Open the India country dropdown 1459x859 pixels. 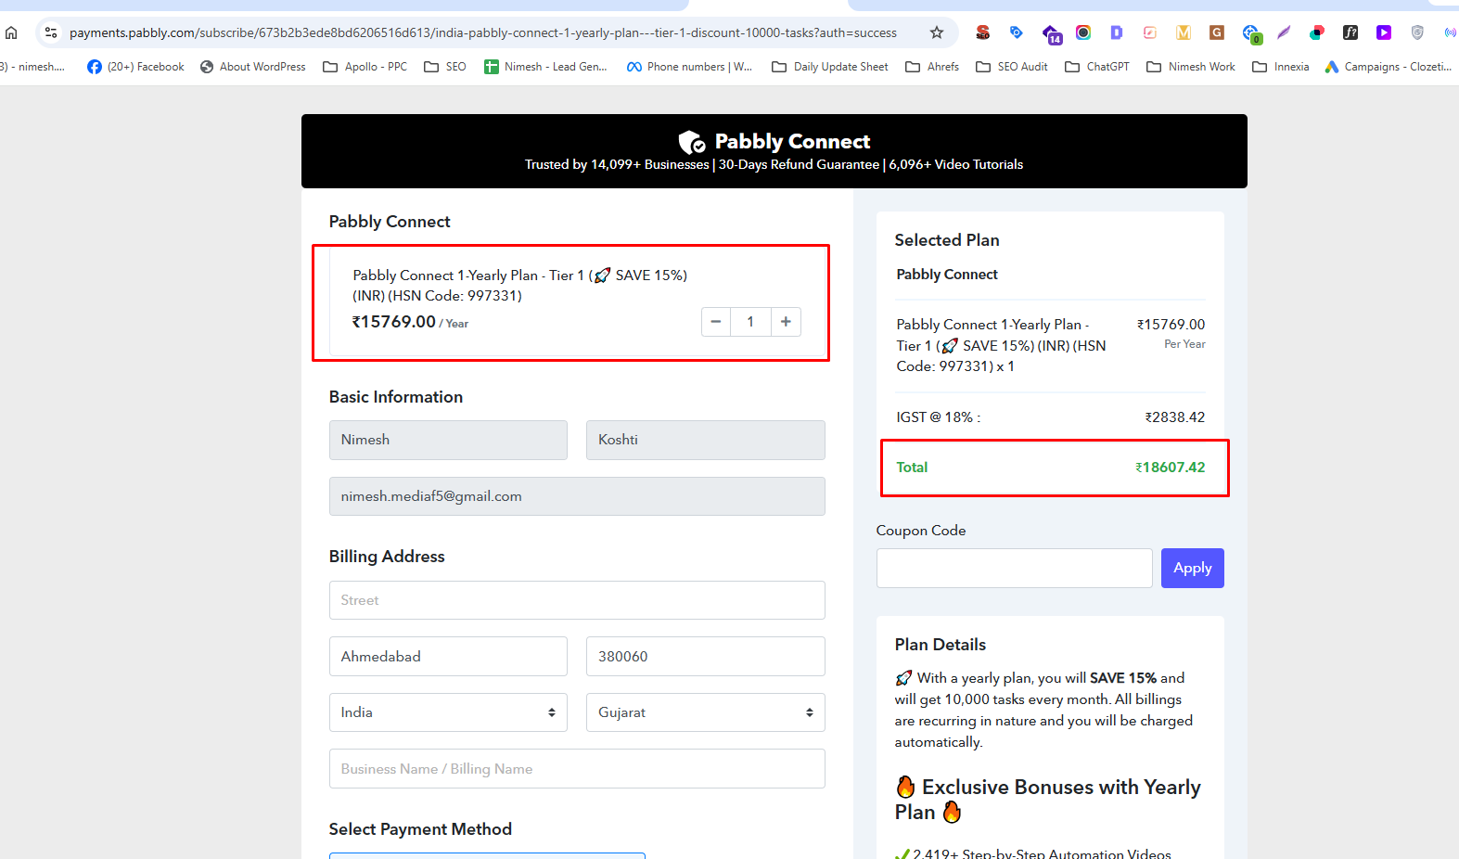pos(448,712)
